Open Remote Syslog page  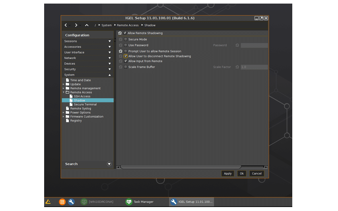pyautogui.click(x=81, y=108)
